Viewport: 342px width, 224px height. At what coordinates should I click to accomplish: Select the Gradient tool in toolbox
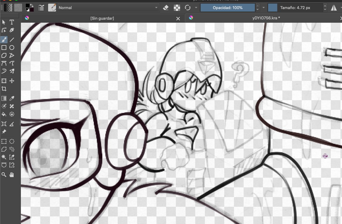click(4, 98)
